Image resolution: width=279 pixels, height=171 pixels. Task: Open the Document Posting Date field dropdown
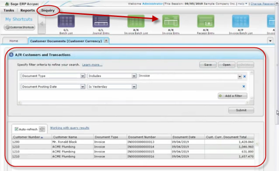tap(83, 87)
